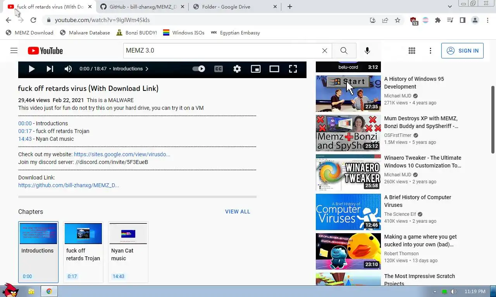Go to the YouTube home logo
The height and width of the screenshot is (297, 496).
point(45,51)
